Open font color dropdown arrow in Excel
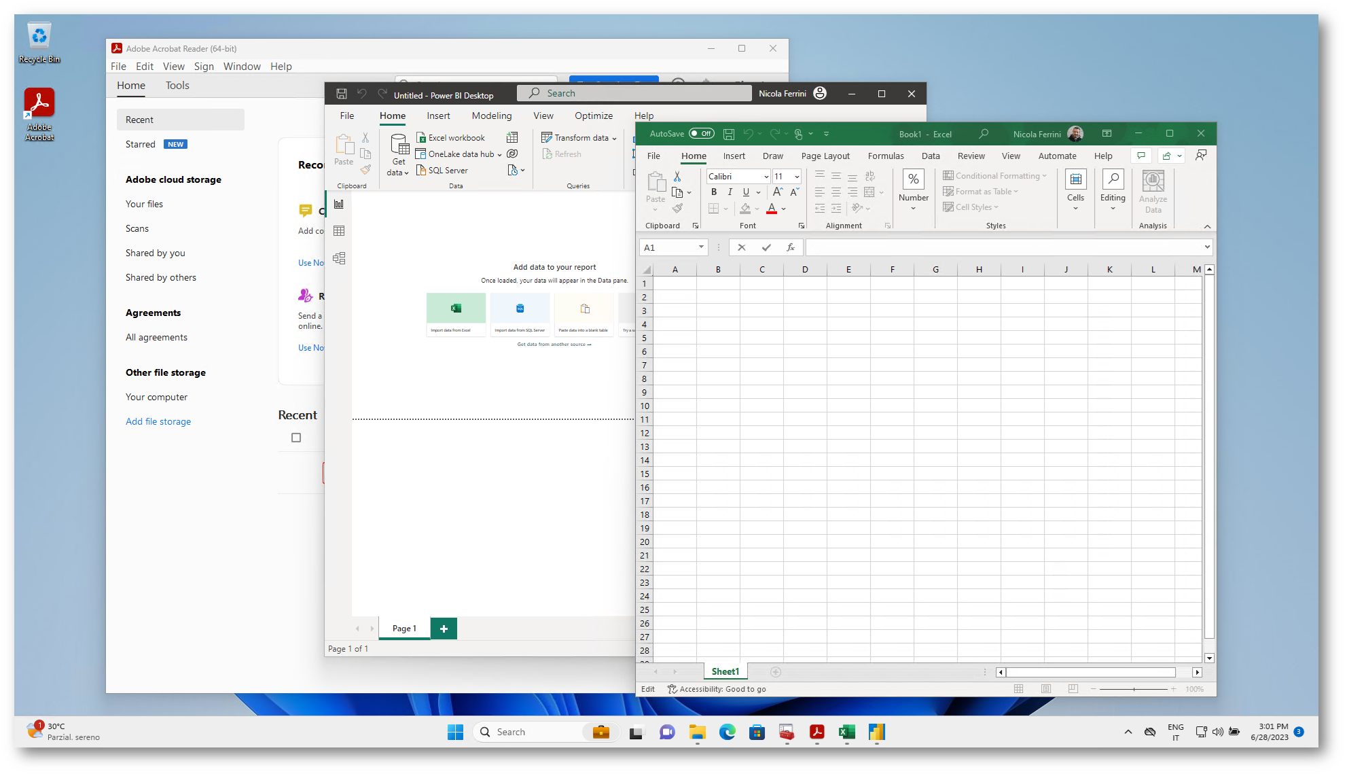 784,209
